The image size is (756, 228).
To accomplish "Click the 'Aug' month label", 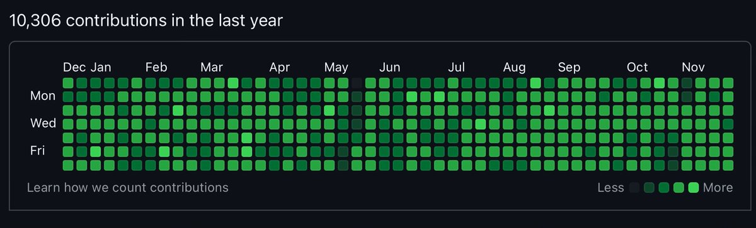I will (515, 67).
